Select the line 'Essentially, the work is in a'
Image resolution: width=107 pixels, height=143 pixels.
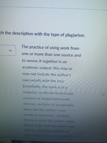tap(45, 87)
